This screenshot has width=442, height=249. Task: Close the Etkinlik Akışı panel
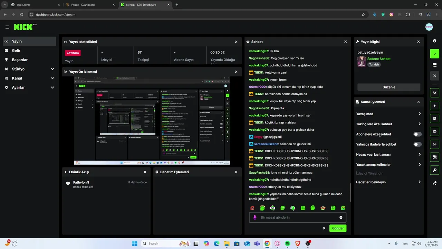point(145,172)
